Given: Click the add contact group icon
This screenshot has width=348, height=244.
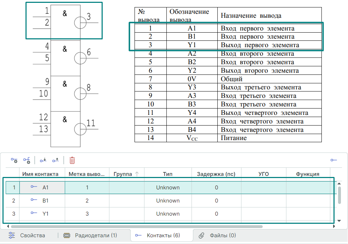Looking at the screenshot, I should pyautogui.click(x=27, y=160).
